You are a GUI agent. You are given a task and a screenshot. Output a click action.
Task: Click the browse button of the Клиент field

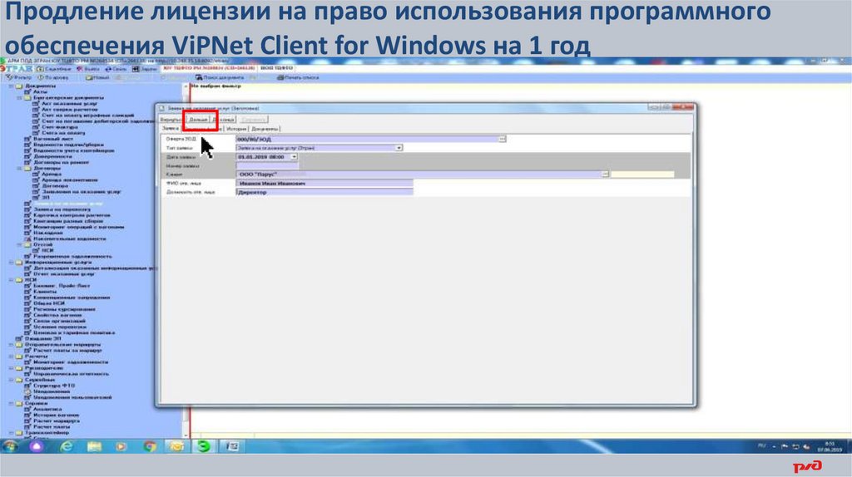click(605, 175)
